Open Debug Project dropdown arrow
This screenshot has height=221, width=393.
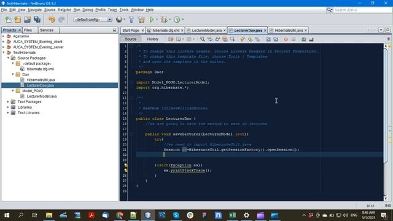(169, 20)
